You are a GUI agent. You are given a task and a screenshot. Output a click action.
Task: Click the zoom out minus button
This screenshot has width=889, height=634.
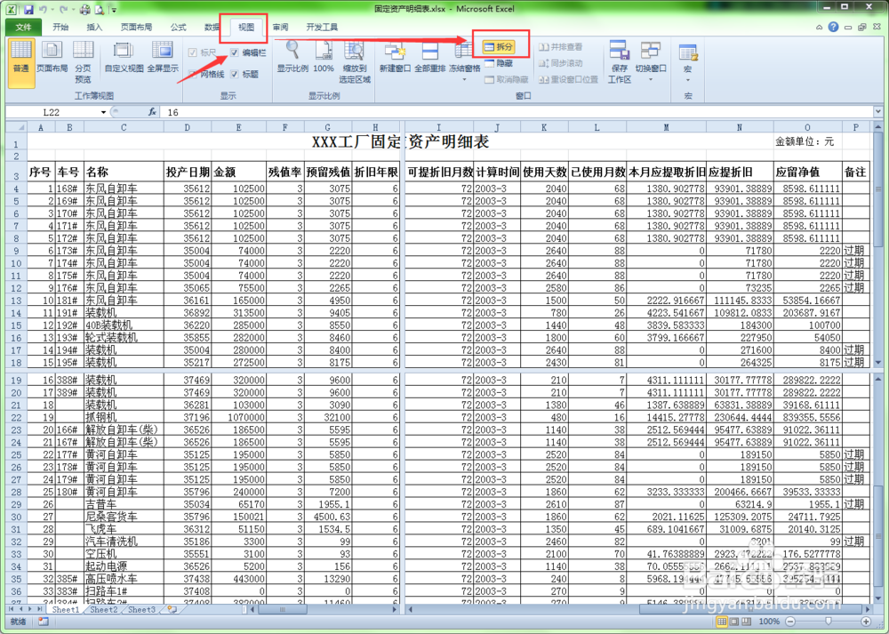790,622
